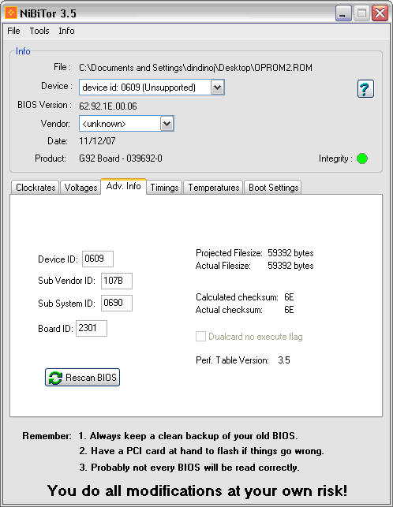The height and width of the screenshot is (507, 393).
Task: Select the Adv. Info tab
Action: [x=123, y=186]
